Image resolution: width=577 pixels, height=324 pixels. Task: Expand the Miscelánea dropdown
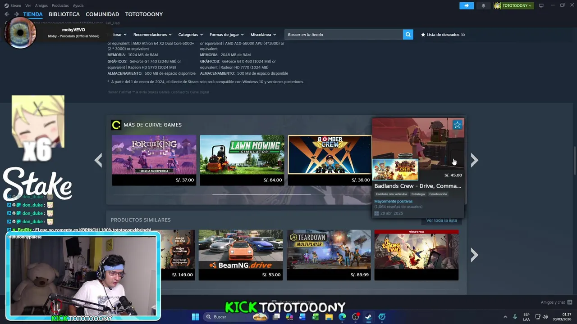click(263, 35)
